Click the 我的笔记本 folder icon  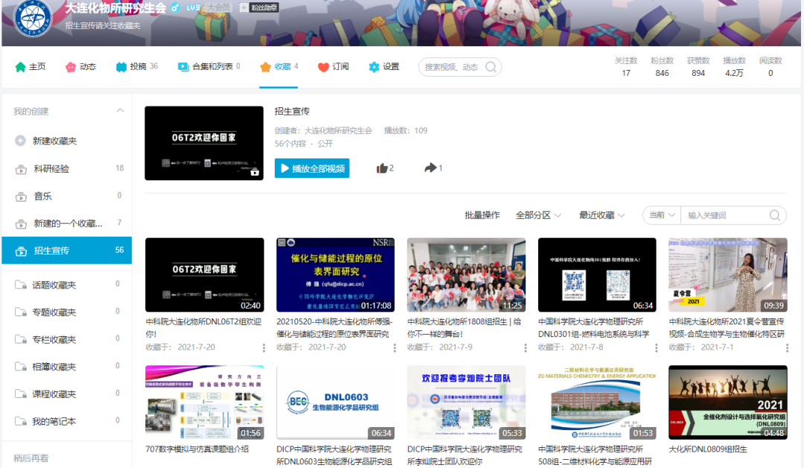21,421
